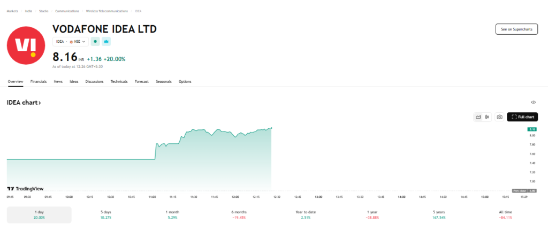Select the 1 month range
548x232 pixels.
click(x=171, y=215)
